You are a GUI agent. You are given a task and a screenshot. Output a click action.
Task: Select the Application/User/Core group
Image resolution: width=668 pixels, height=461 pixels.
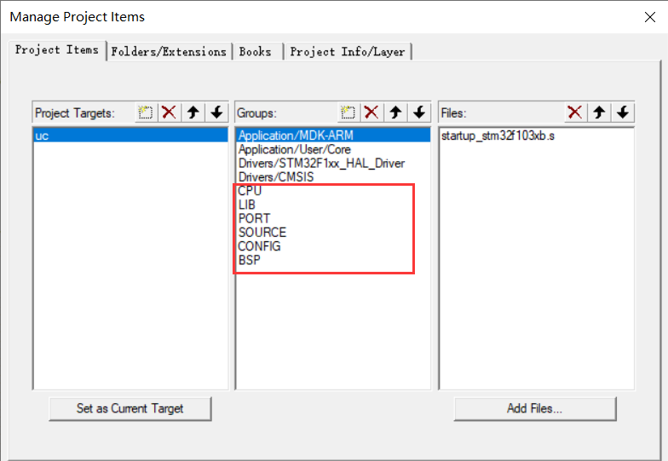tap(333, 150)
